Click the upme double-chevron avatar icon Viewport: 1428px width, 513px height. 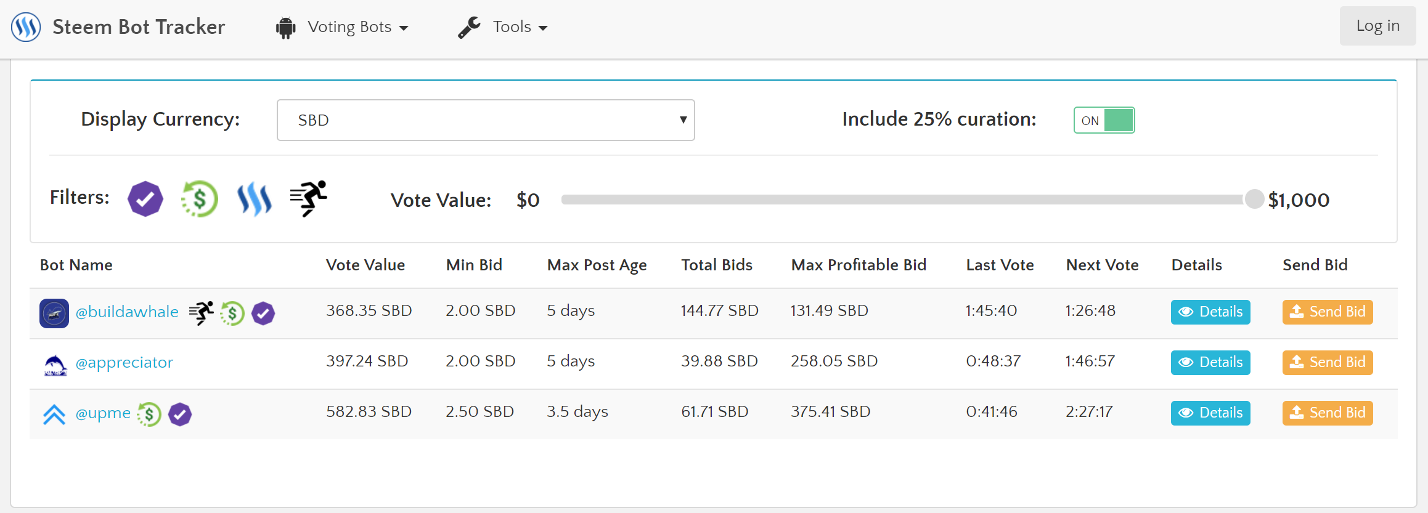point(54,414)
